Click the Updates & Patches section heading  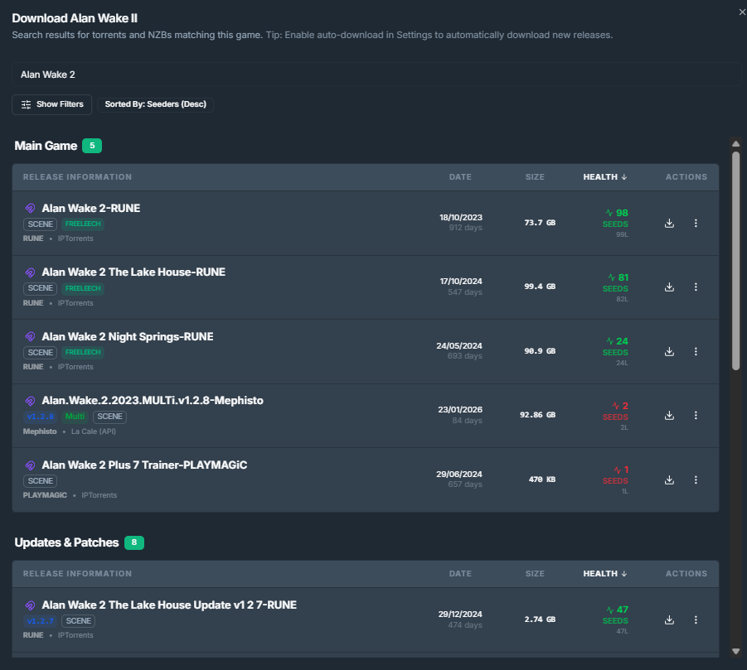click(66, 542)
